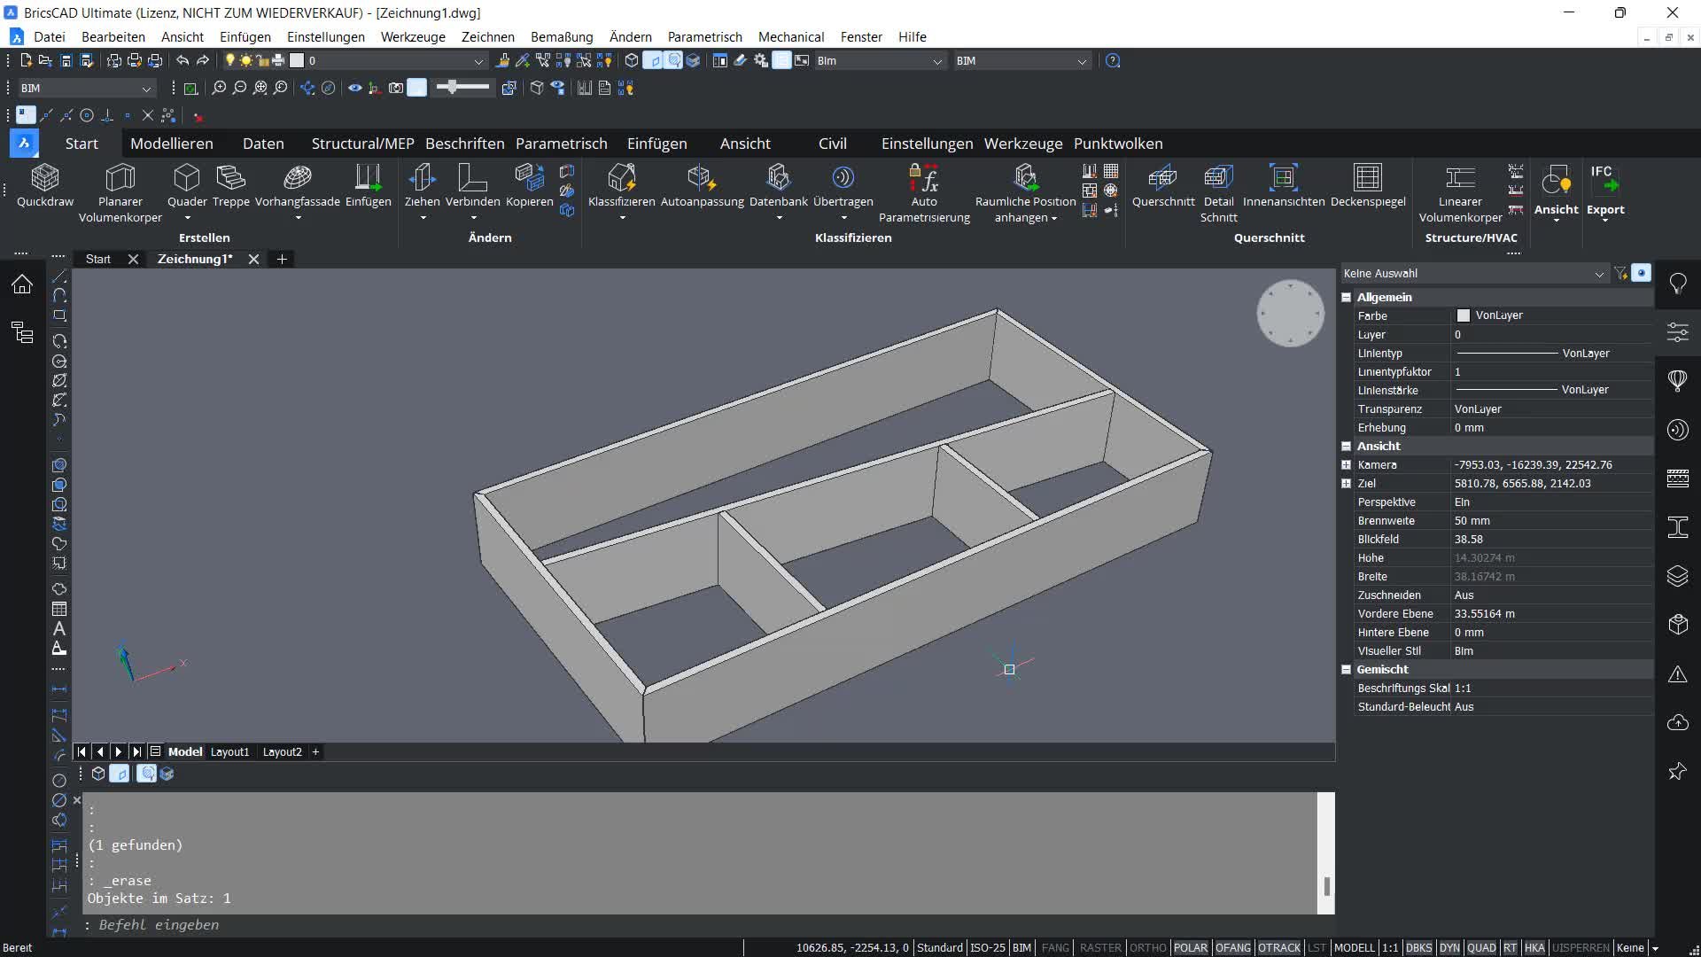Toggle POLAR tracking in status bar
1701x957 pixels.
1190,947
